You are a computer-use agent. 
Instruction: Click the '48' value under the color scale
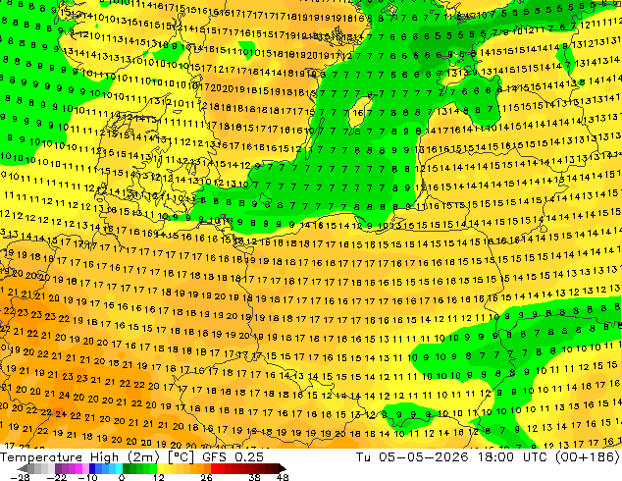tap(283, 477)
